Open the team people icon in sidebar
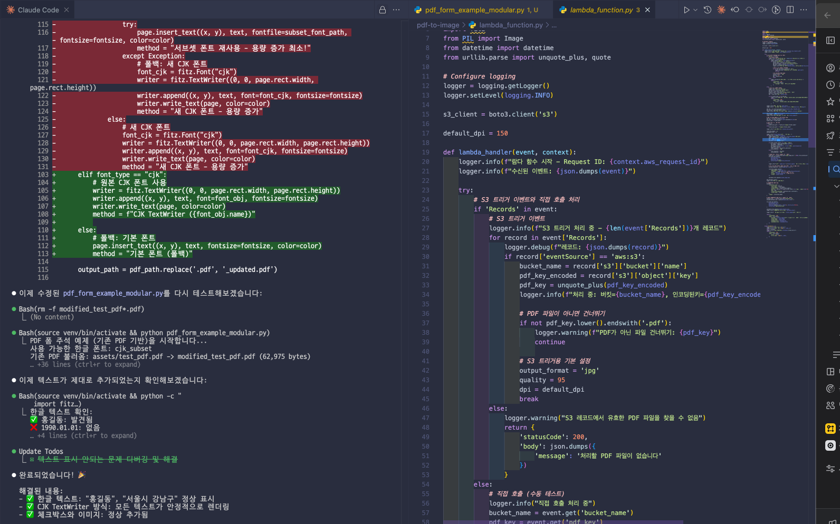 pos(831,405)
